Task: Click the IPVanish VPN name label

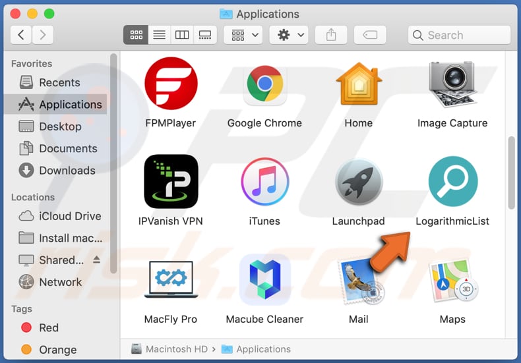Action: (x=170, y=221)
